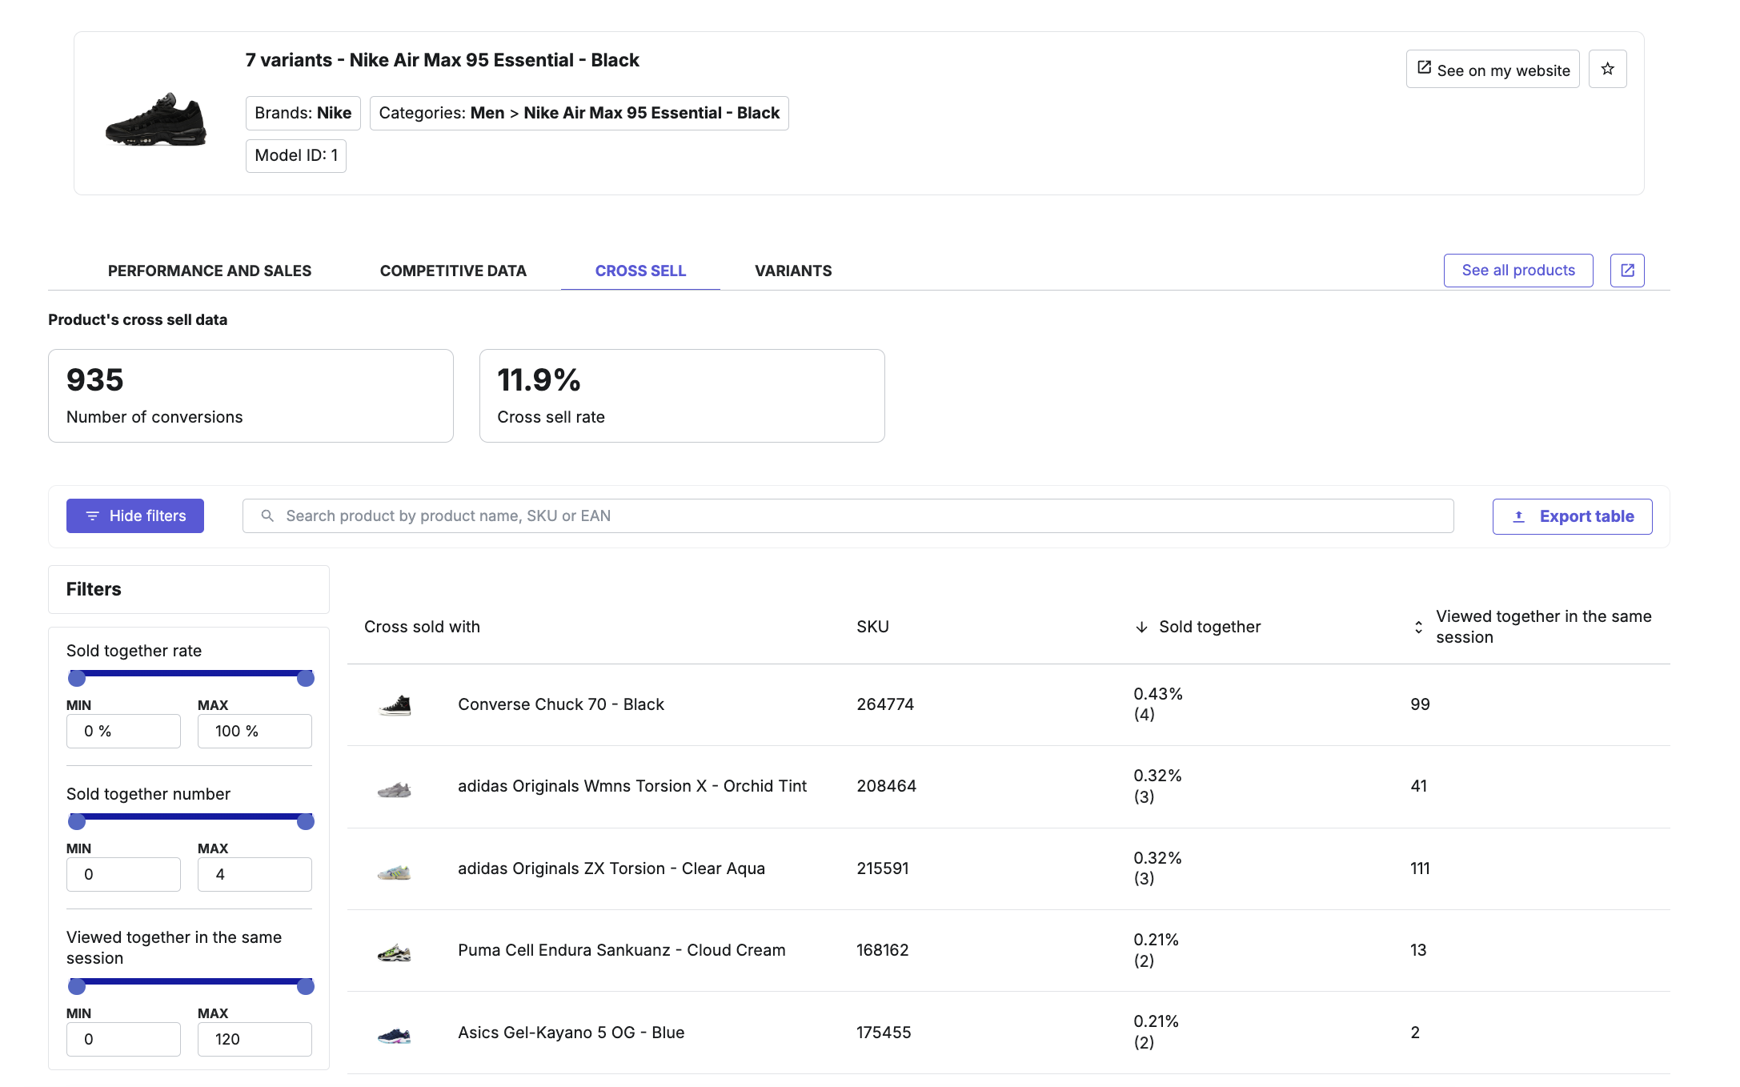Click the Hide filters button

coord(135,516)
